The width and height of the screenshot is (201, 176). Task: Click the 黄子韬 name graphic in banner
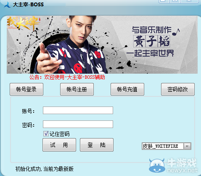click(151, 41)
